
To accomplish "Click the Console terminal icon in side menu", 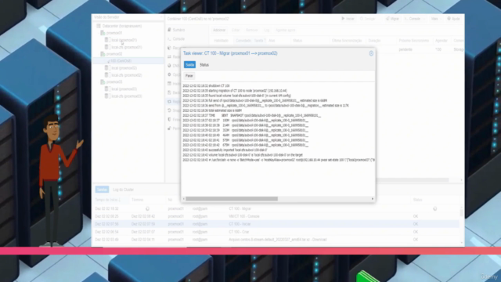I will click(169, 39).
